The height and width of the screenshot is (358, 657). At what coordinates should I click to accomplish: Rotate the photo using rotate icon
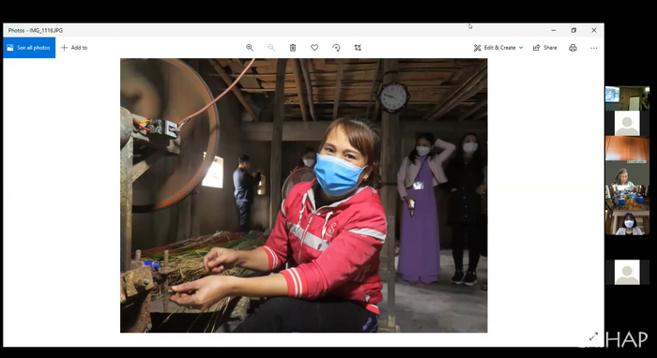[x=336, y=48]
